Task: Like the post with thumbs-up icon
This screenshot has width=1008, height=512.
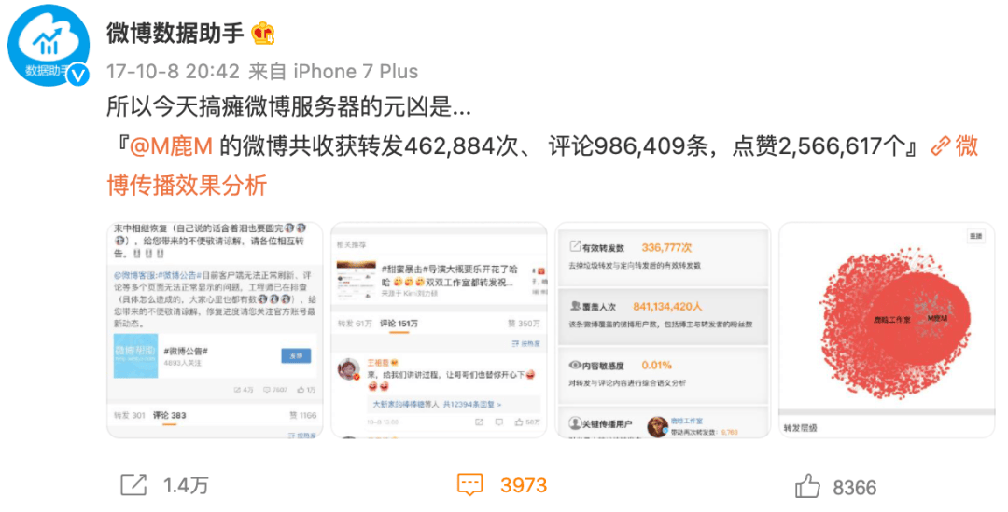Action: click(807, 486)
